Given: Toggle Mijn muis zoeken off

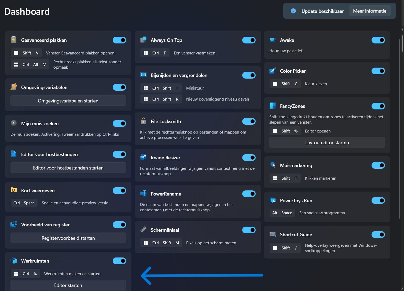Looking at the screenshot, I should click(x=119, y=123).
